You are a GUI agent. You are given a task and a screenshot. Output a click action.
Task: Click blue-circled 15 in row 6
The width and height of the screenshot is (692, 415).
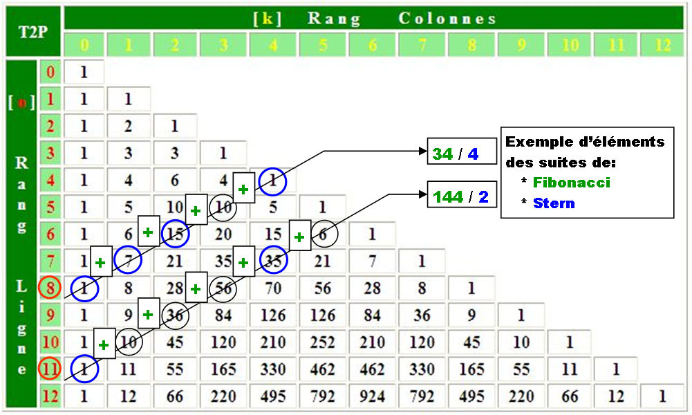pos(175,234)
